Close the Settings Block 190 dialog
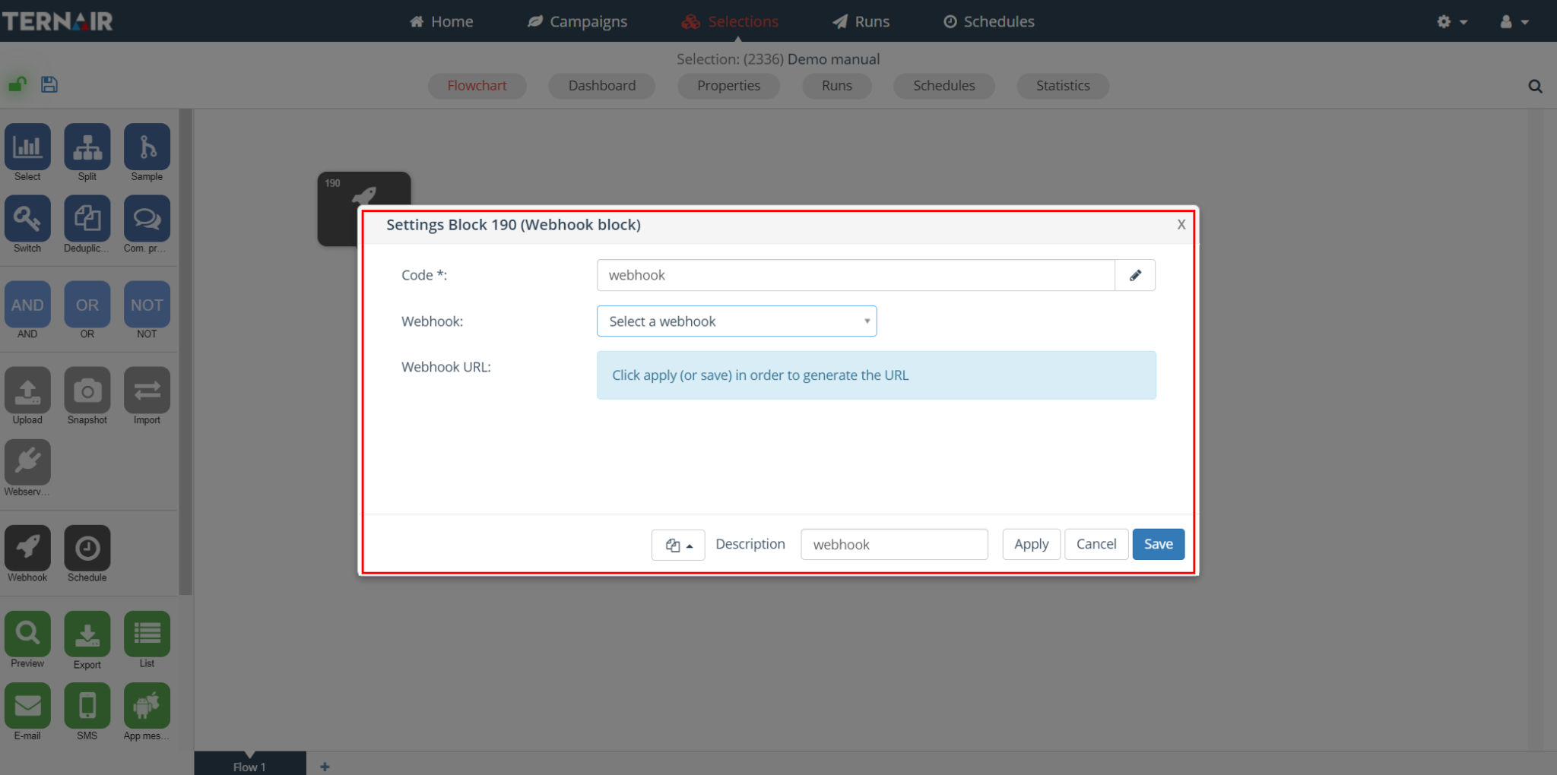The image size is (1557, 775). 1181,224
